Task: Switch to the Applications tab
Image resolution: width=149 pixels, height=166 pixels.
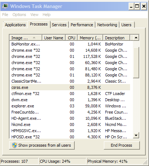Action: [15, 25]
